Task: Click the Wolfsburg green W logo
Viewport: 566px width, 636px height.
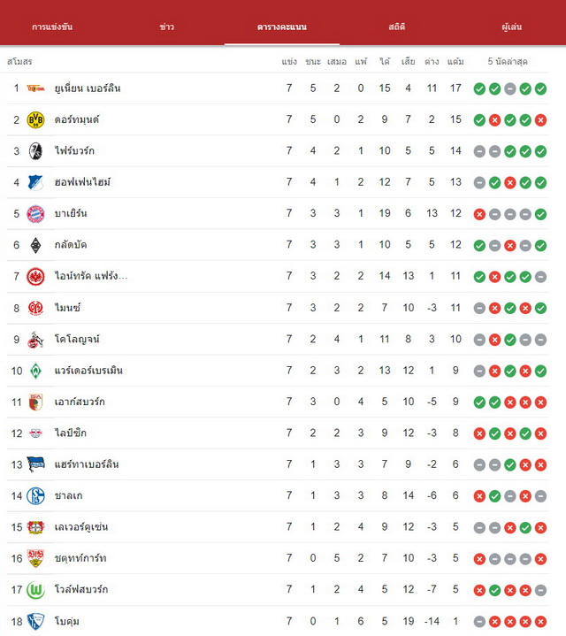Action: coord(35,590)
